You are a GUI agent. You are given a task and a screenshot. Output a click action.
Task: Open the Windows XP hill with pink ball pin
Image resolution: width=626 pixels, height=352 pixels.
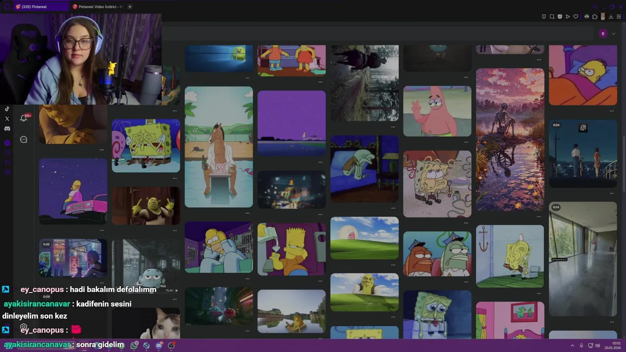coord(364,238)
